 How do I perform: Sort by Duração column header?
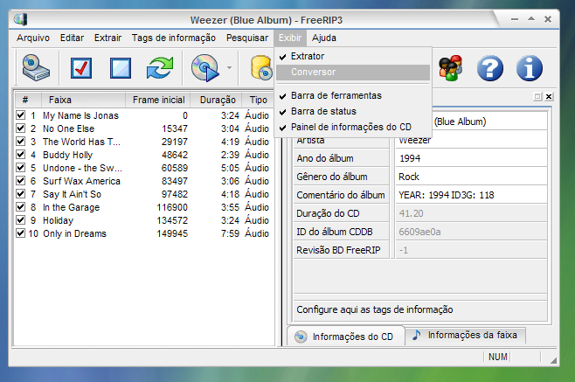tap(217, 100)
